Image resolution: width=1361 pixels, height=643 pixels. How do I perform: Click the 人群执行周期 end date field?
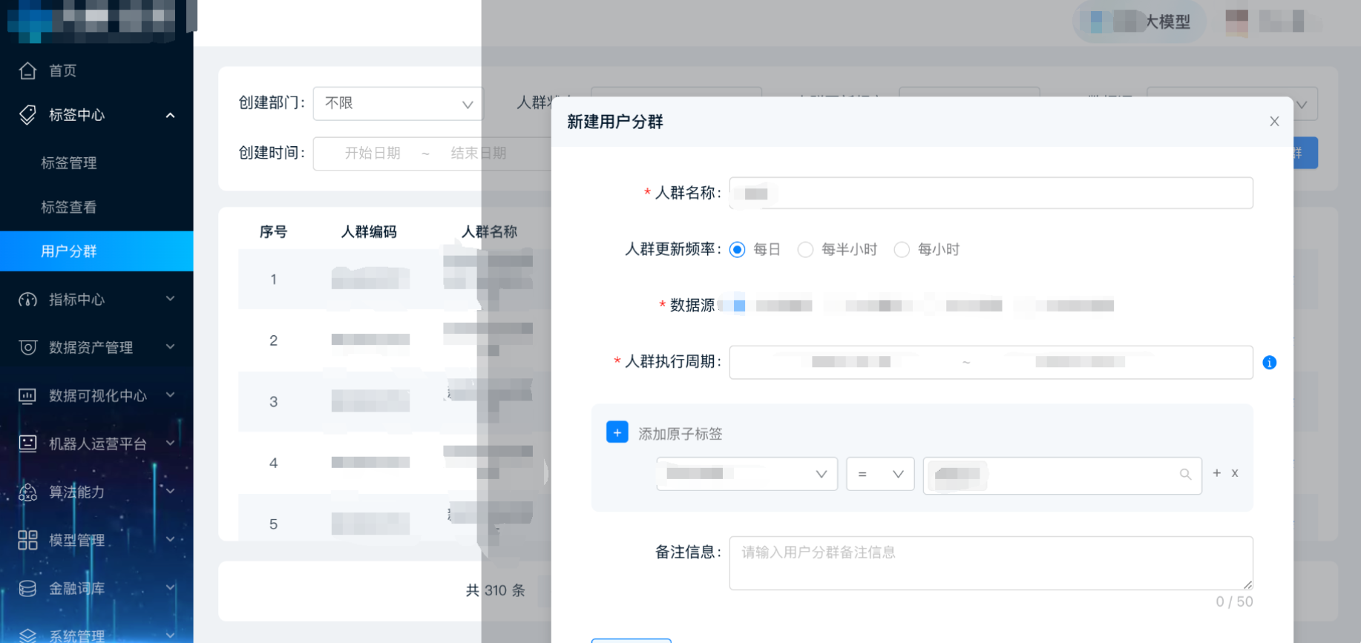tap(1080, 362)
